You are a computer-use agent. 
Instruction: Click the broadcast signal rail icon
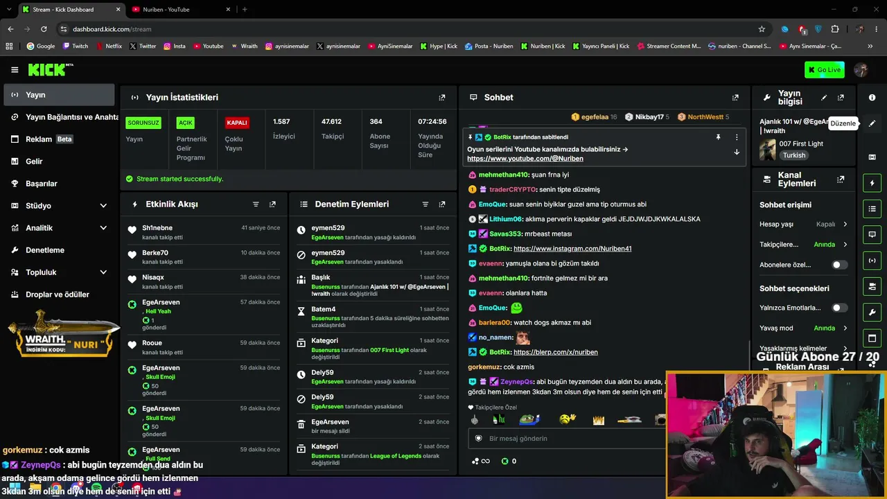[872, 261]
